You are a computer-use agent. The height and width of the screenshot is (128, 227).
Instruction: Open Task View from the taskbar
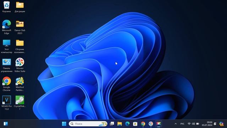point(112,124)
